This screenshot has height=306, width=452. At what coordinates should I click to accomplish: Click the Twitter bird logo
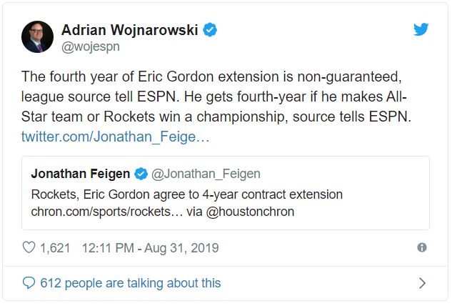tap(421, 29)
